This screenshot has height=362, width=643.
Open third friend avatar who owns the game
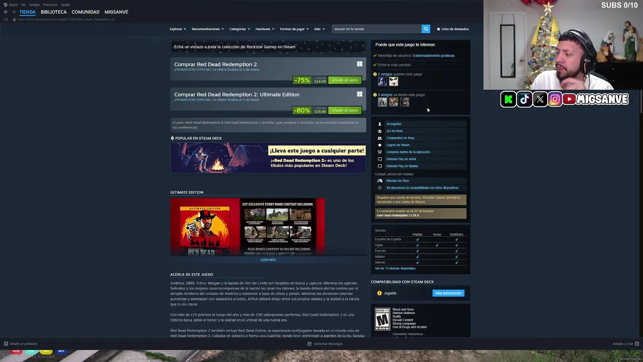point(404,102)
